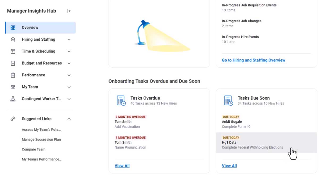
Task: Open Go to Hiring and Staffing Overview
Action: (254, 60)
